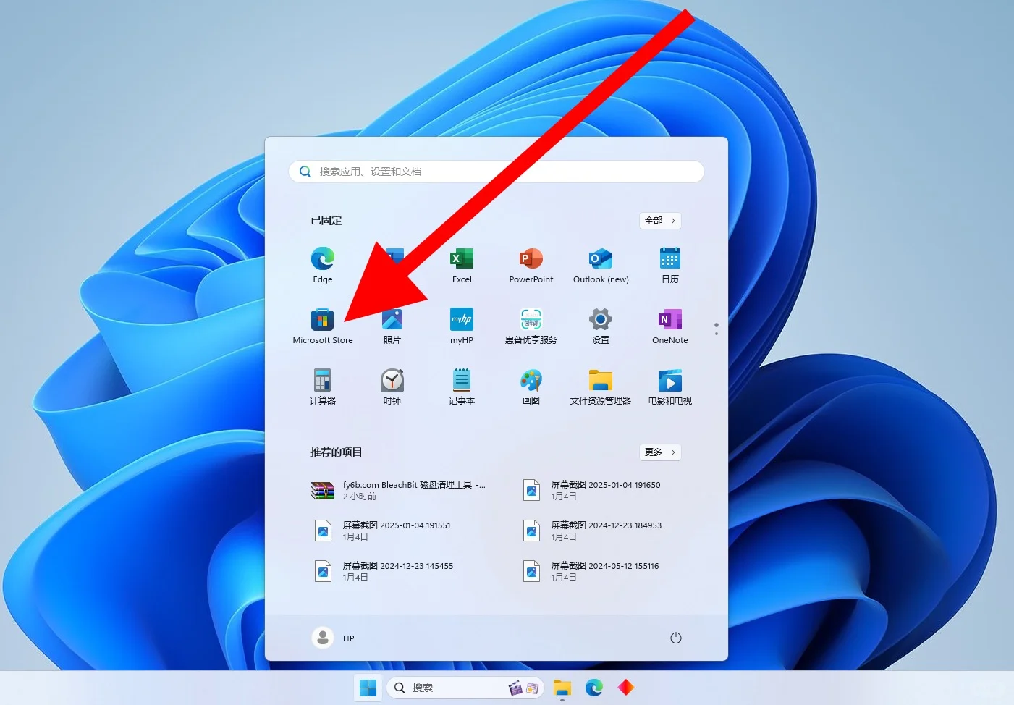Launch the 记事本 notepad app
This screenshot has height=705, width=1014.
click(462, 387)
